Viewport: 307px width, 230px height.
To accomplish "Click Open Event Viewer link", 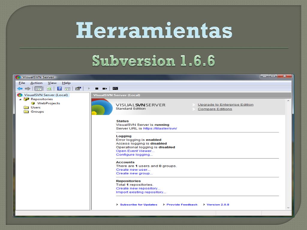I will [135, 151].
